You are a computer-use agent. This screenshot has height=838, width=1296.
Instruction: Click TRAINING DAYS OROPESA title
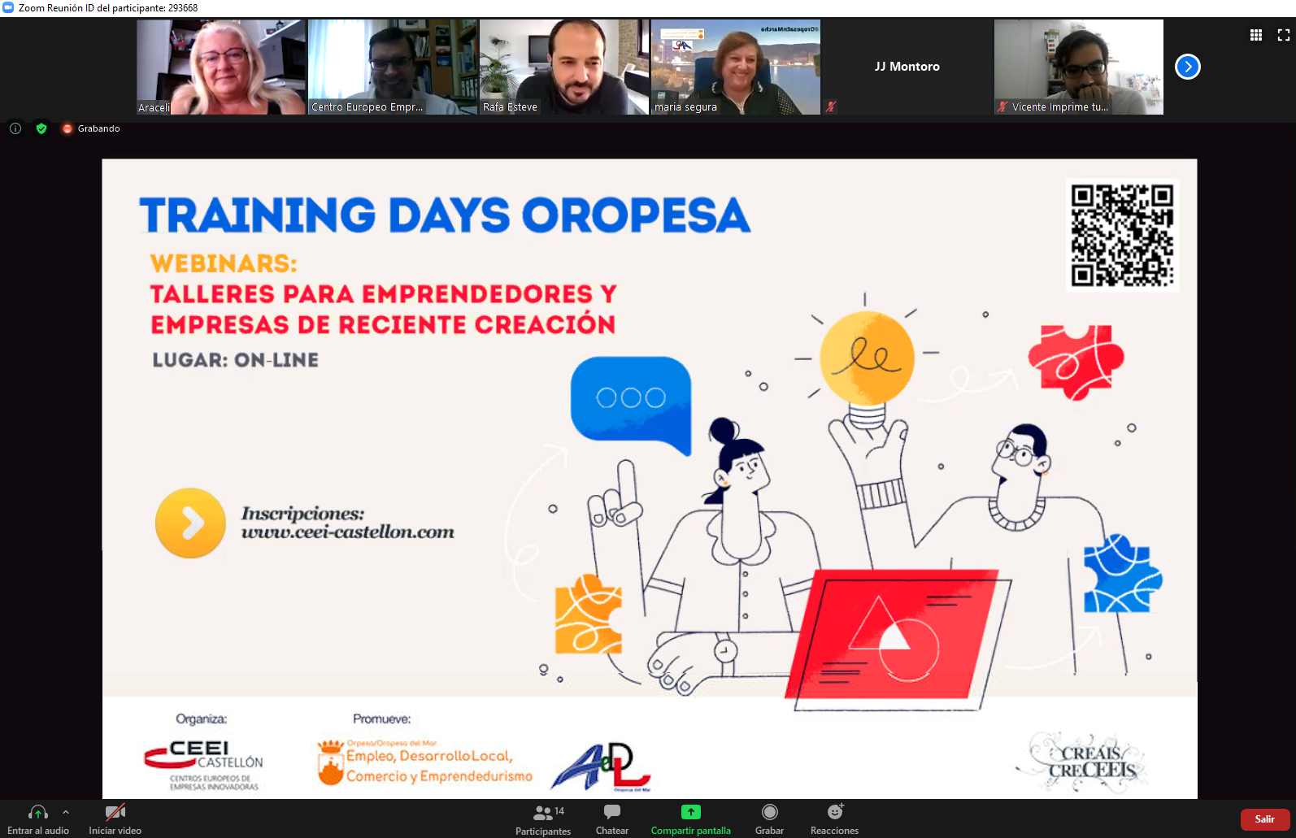pyautogui.click(x=445, y=215)
